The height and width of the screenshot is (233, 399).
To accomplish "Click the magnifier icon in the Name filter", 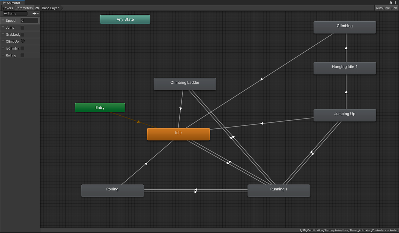I will (x=5, y=13).
